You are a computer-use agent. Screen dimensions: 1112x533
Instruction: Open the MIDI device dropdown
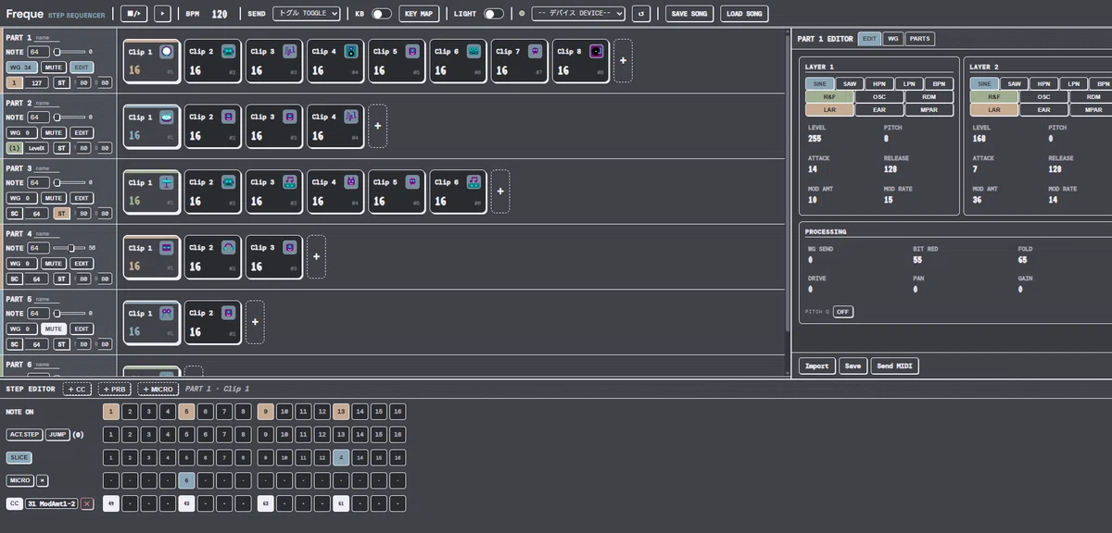click(577, 14)
